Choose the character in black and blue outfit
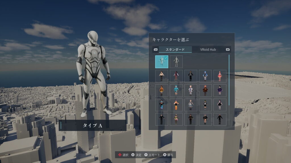This screenshot has height=163, width=291. click(x=162, y=105)
